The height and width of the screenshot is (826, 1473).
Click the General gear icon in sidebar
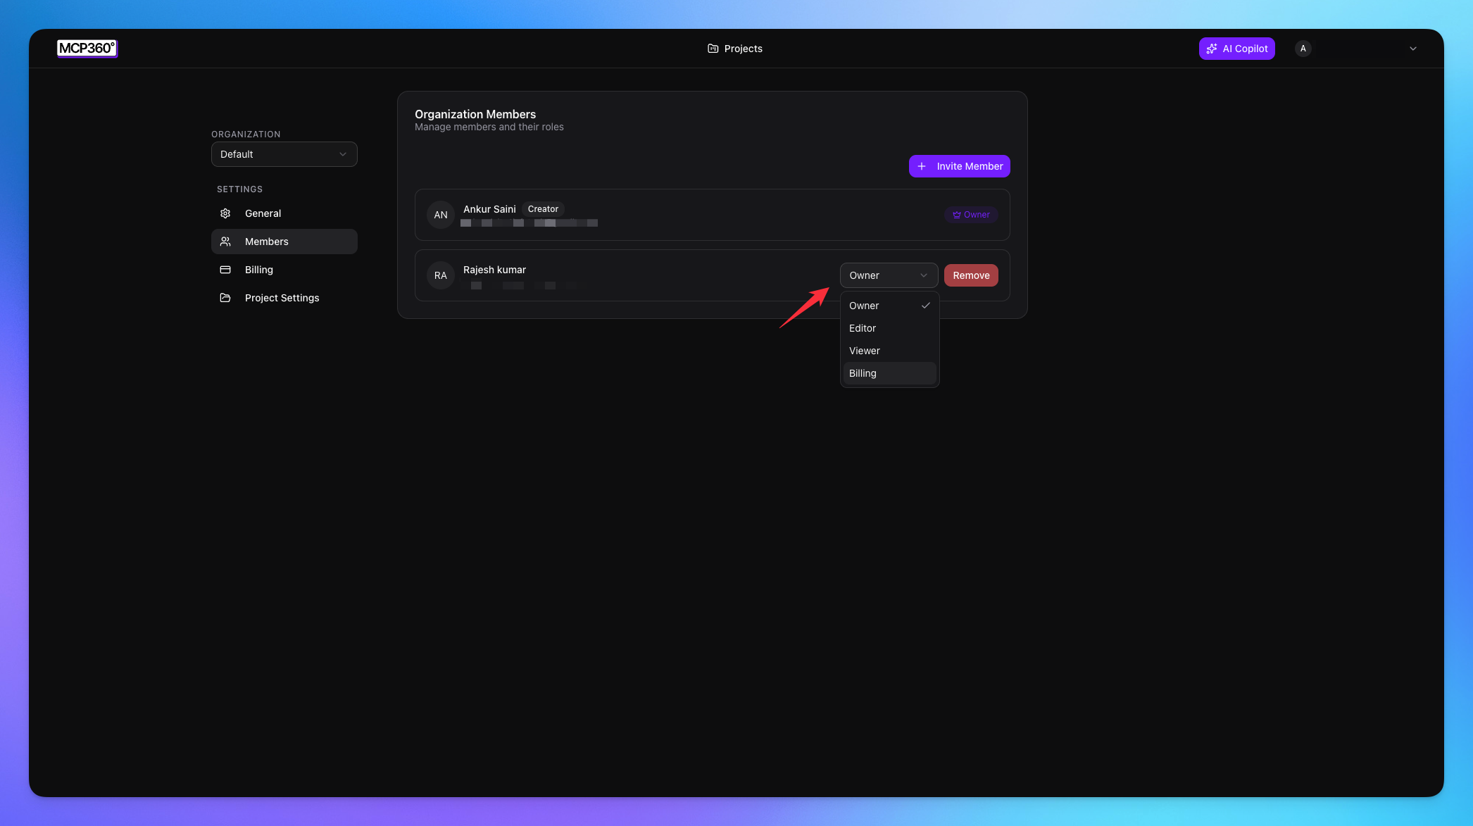click(x=225, y=213)
